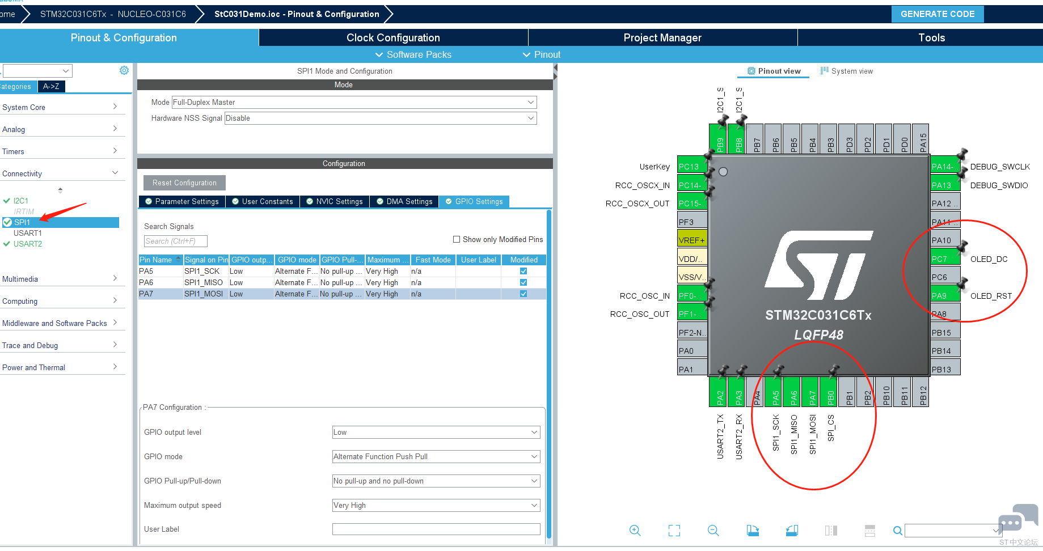Expand the Timers category

click(61, 151)
